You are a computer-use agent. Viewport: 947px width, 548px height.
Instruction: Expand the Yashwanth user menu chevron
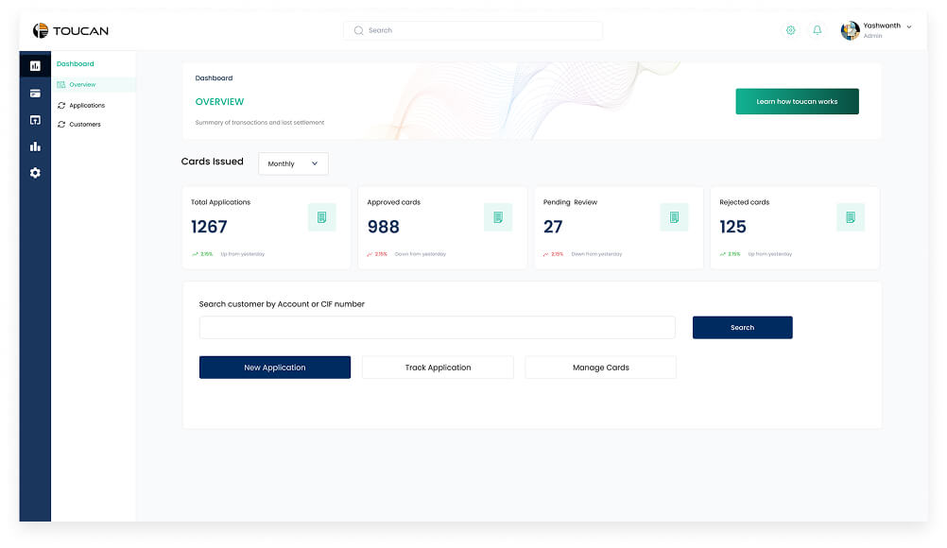pos(909,27)
